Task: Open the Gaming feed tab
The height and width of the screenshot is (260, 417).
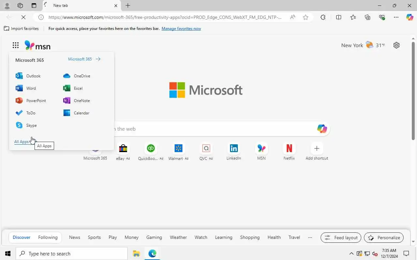Action: [x=154, y=237]
